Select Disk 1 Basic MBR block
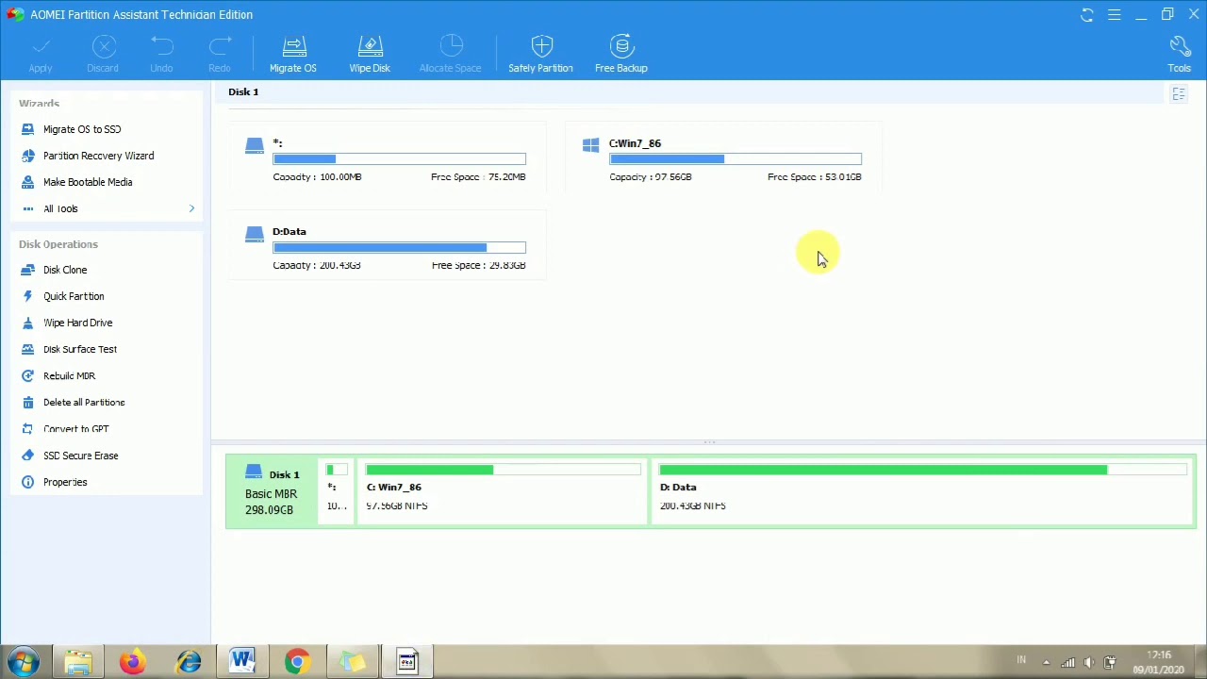Viewport: 1207px width, 679px height. click(x=273, y=491)
